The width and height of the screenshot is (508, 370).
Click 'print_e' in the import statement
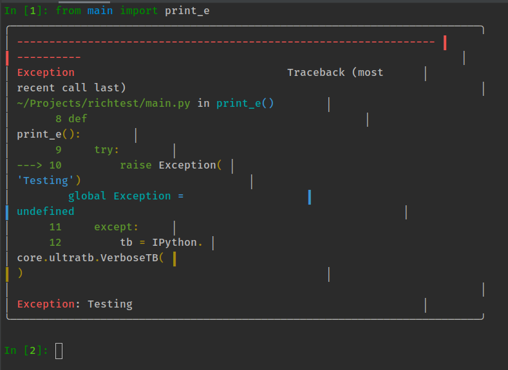[x=187, y=12]
